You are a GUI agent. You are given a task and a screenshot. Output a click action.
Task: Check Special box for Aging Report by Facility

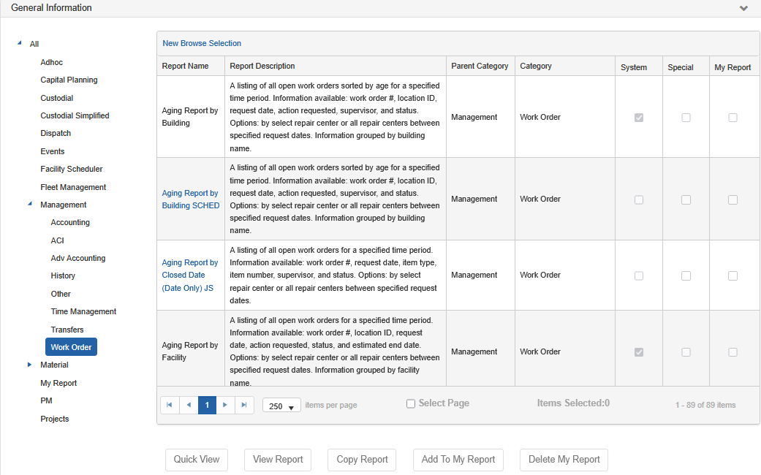686,352
